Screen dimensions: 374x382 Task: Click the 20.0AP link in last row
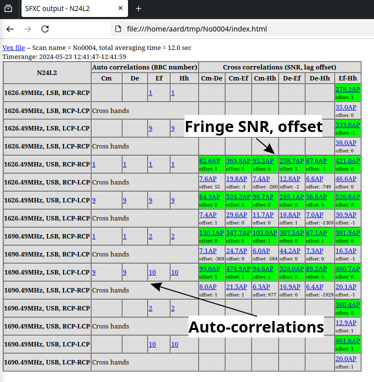point(345,358)
